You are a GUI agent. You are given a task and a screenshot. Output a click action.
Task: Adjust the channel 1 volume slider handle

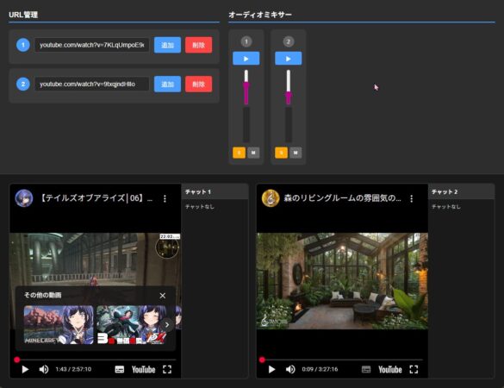[x=246, y=84]
